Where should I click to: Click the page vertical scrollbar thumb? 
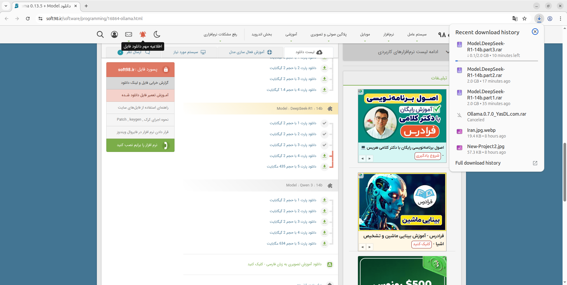tap(565, 171)
